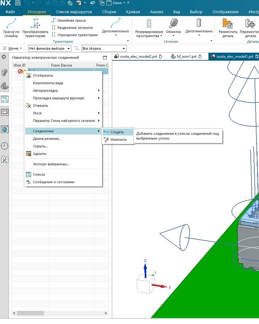The height and width of the screenshot is (324, 259).
Task: Open the web browser globe sidebar icon
Action: 4,129
